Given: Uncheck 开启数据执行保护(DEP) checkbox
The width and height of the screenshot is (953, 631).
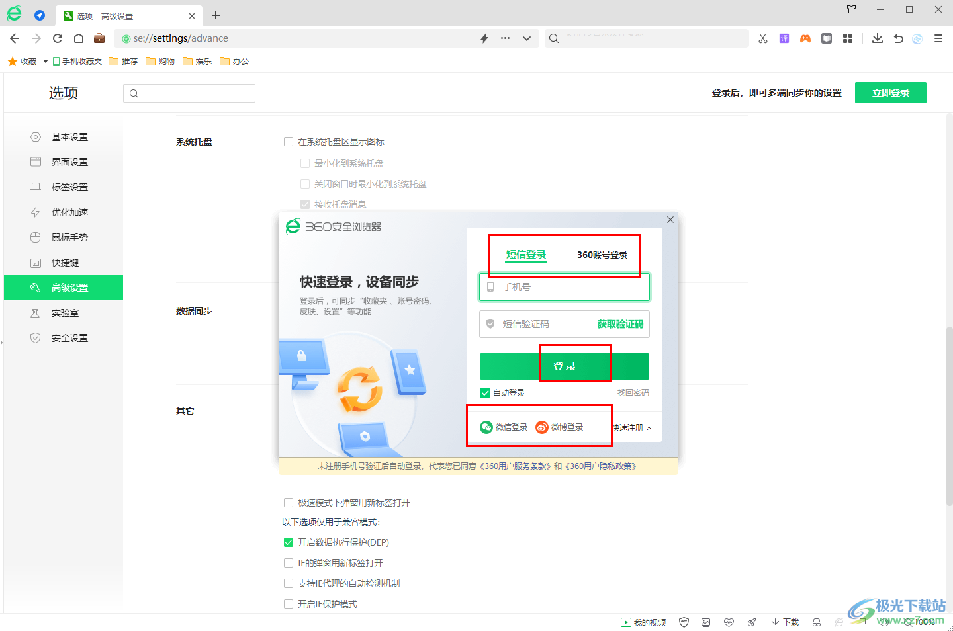Looking at the screenshot, I should click(289, 542).
